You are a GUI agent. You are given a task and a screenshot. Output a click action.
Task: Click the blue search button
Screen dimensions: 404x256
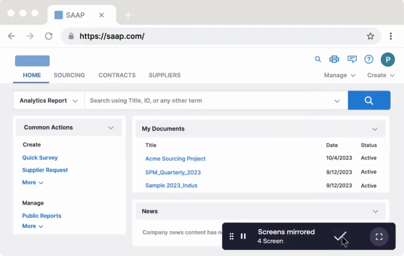(369, 100)
